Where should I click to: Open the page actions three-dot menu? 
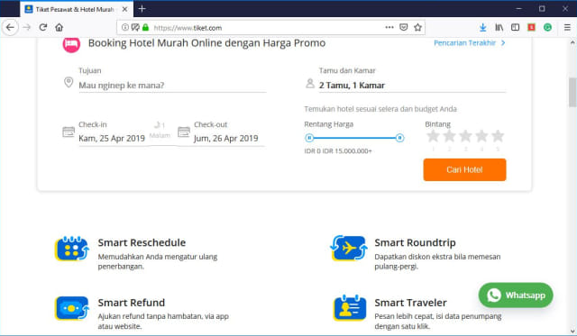[x=389, y=27]
